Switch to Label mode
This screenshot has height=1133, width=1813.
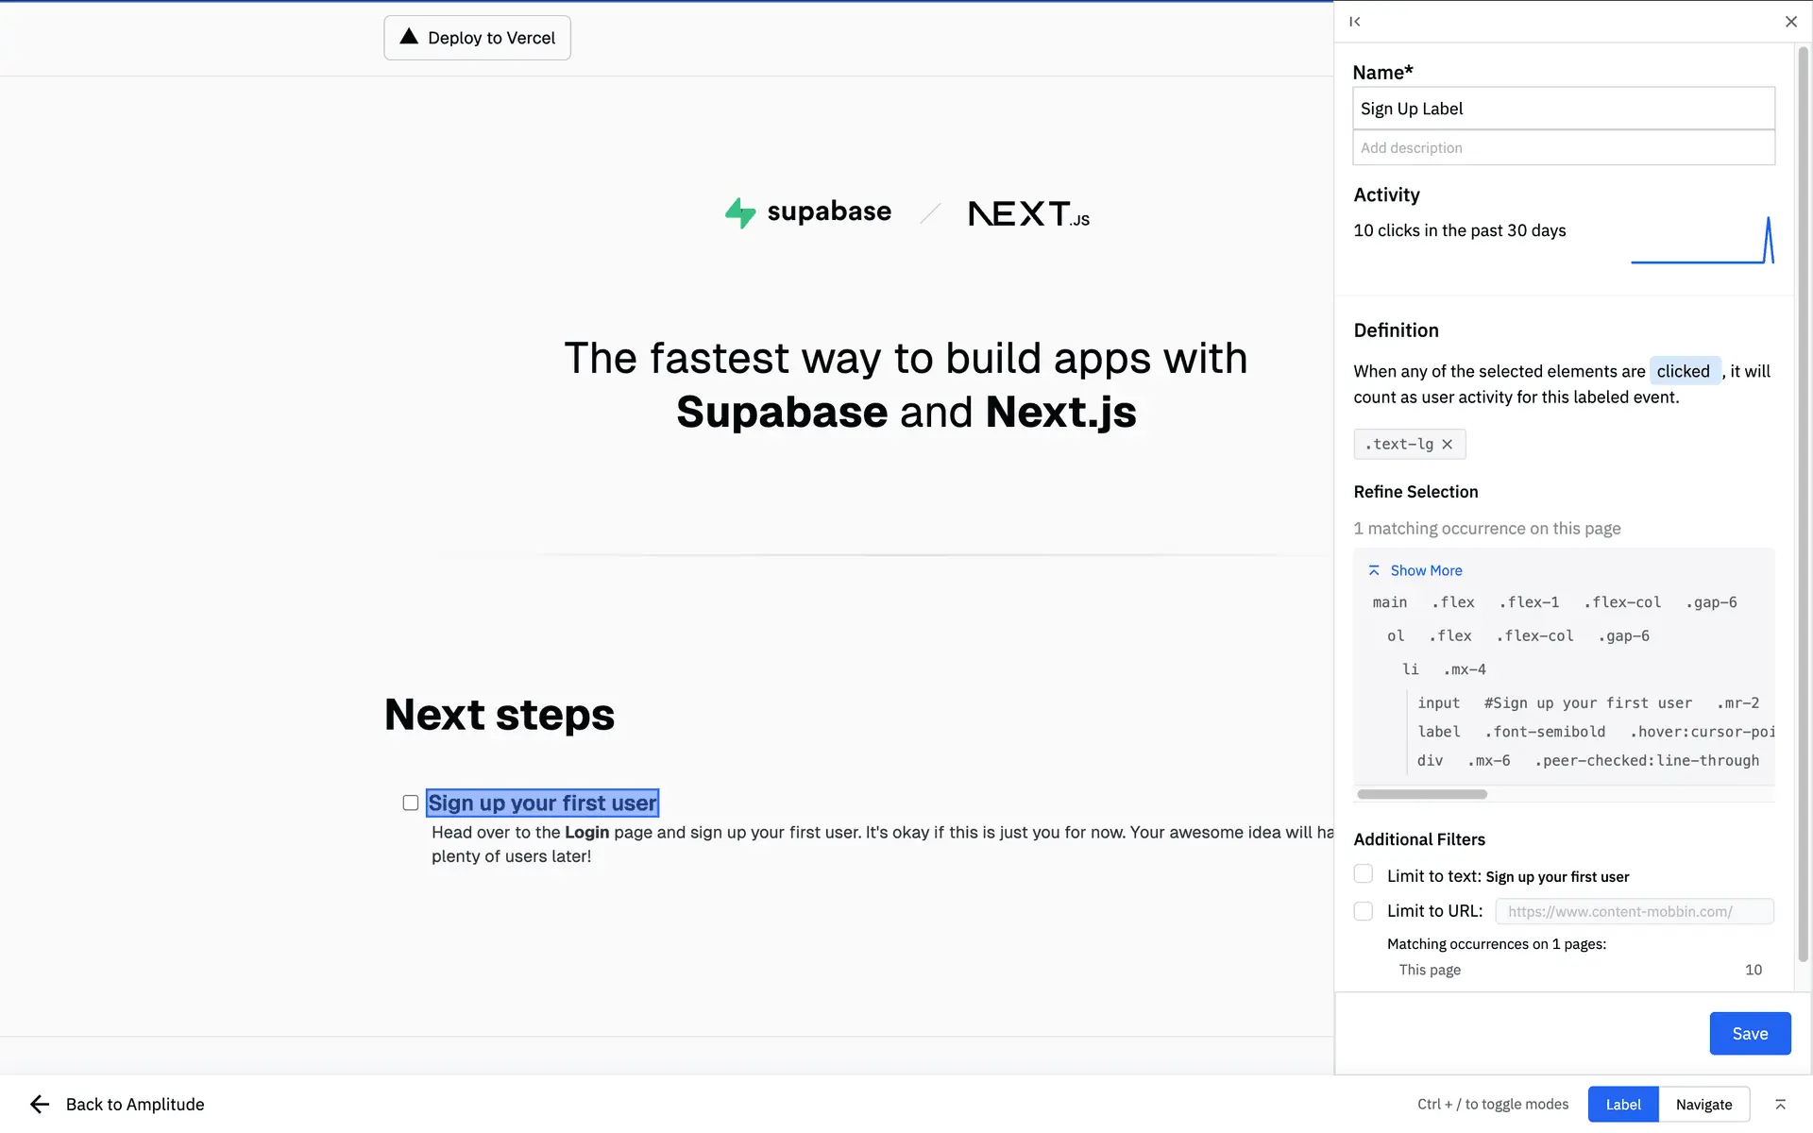(x=1622, y=1104)
